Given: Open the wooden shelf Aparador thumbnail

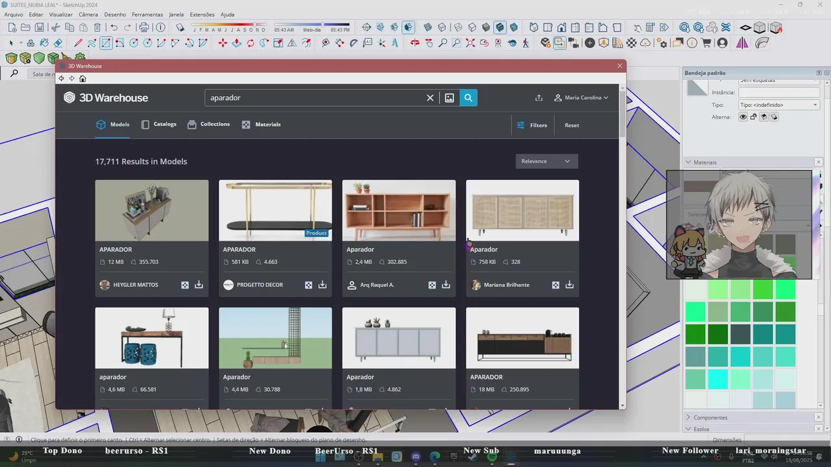Looking at the screenshot, I should coord(399,210).
